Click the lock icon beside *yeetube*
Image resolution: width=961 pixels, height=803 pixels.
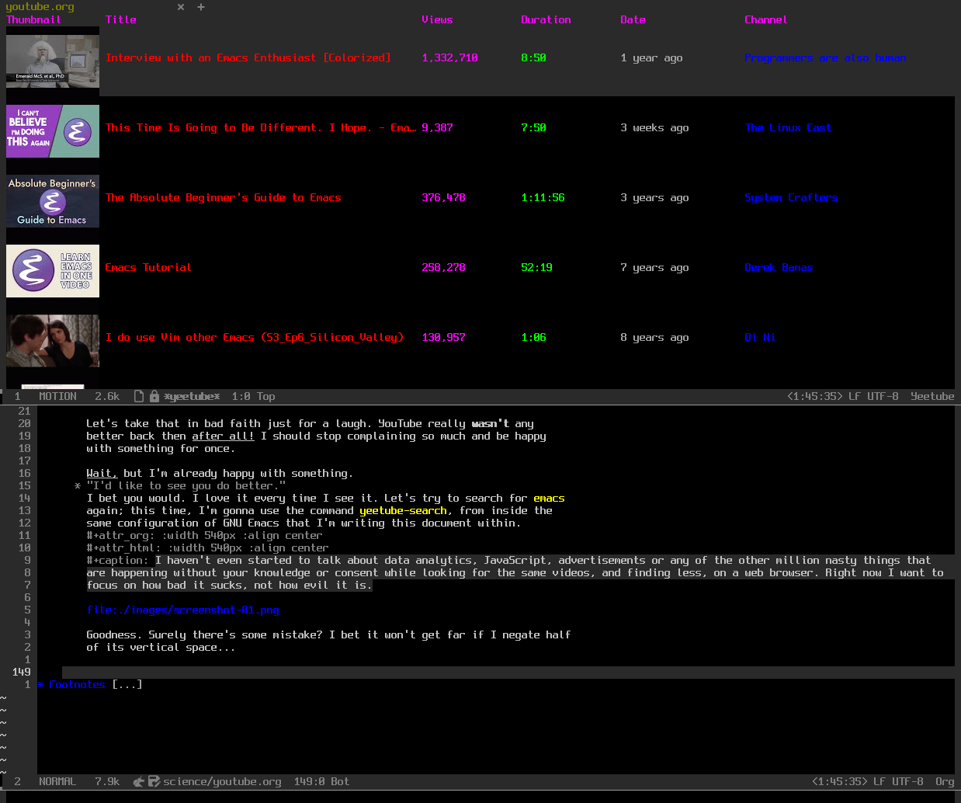154,396
